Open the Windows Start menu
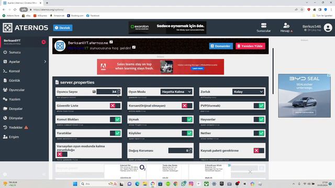Viewport: 335px width, 188px height. [x=75, y=184]
